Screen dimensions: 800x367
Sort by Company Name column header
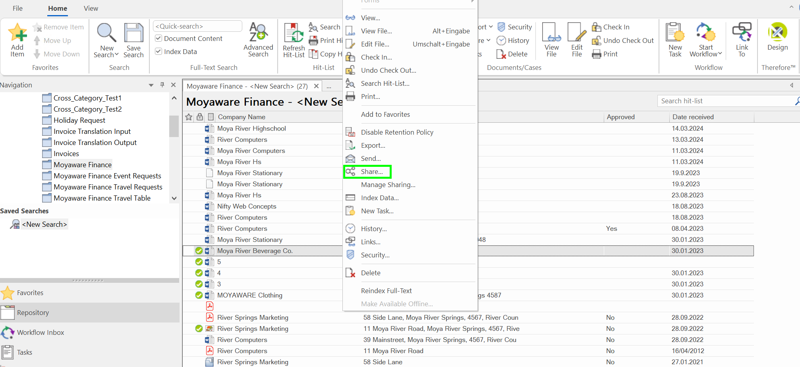click(242, 117)
